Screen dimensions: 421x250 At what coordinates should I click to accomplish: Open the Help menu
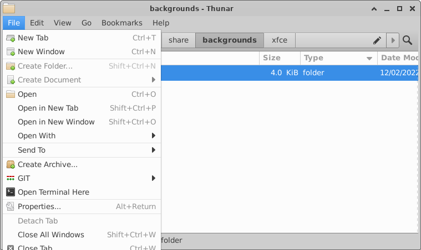point(161,23)
